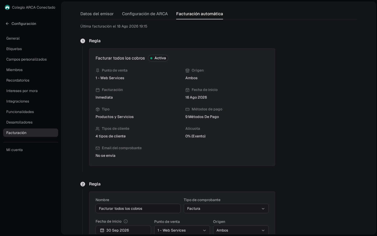This screenshot has height=236, width=377.
Task: Click the people icon beside Tipos de cliente
Action: tap(98, 129)
